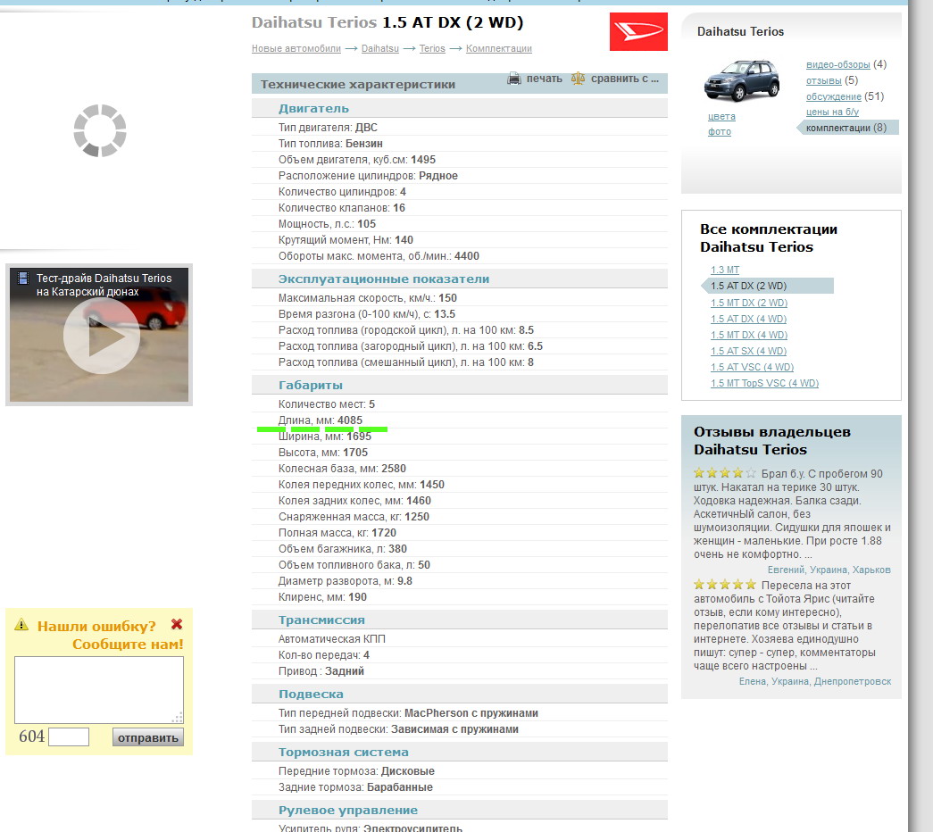Select the 1.3 MT trim level
The width and height of the screenshot is (933, 832).
(725, 270)
